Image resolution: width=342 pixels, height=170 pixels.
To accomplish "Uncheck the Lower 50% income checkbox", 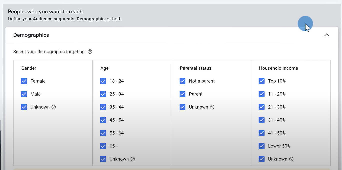I will [262, 146].
